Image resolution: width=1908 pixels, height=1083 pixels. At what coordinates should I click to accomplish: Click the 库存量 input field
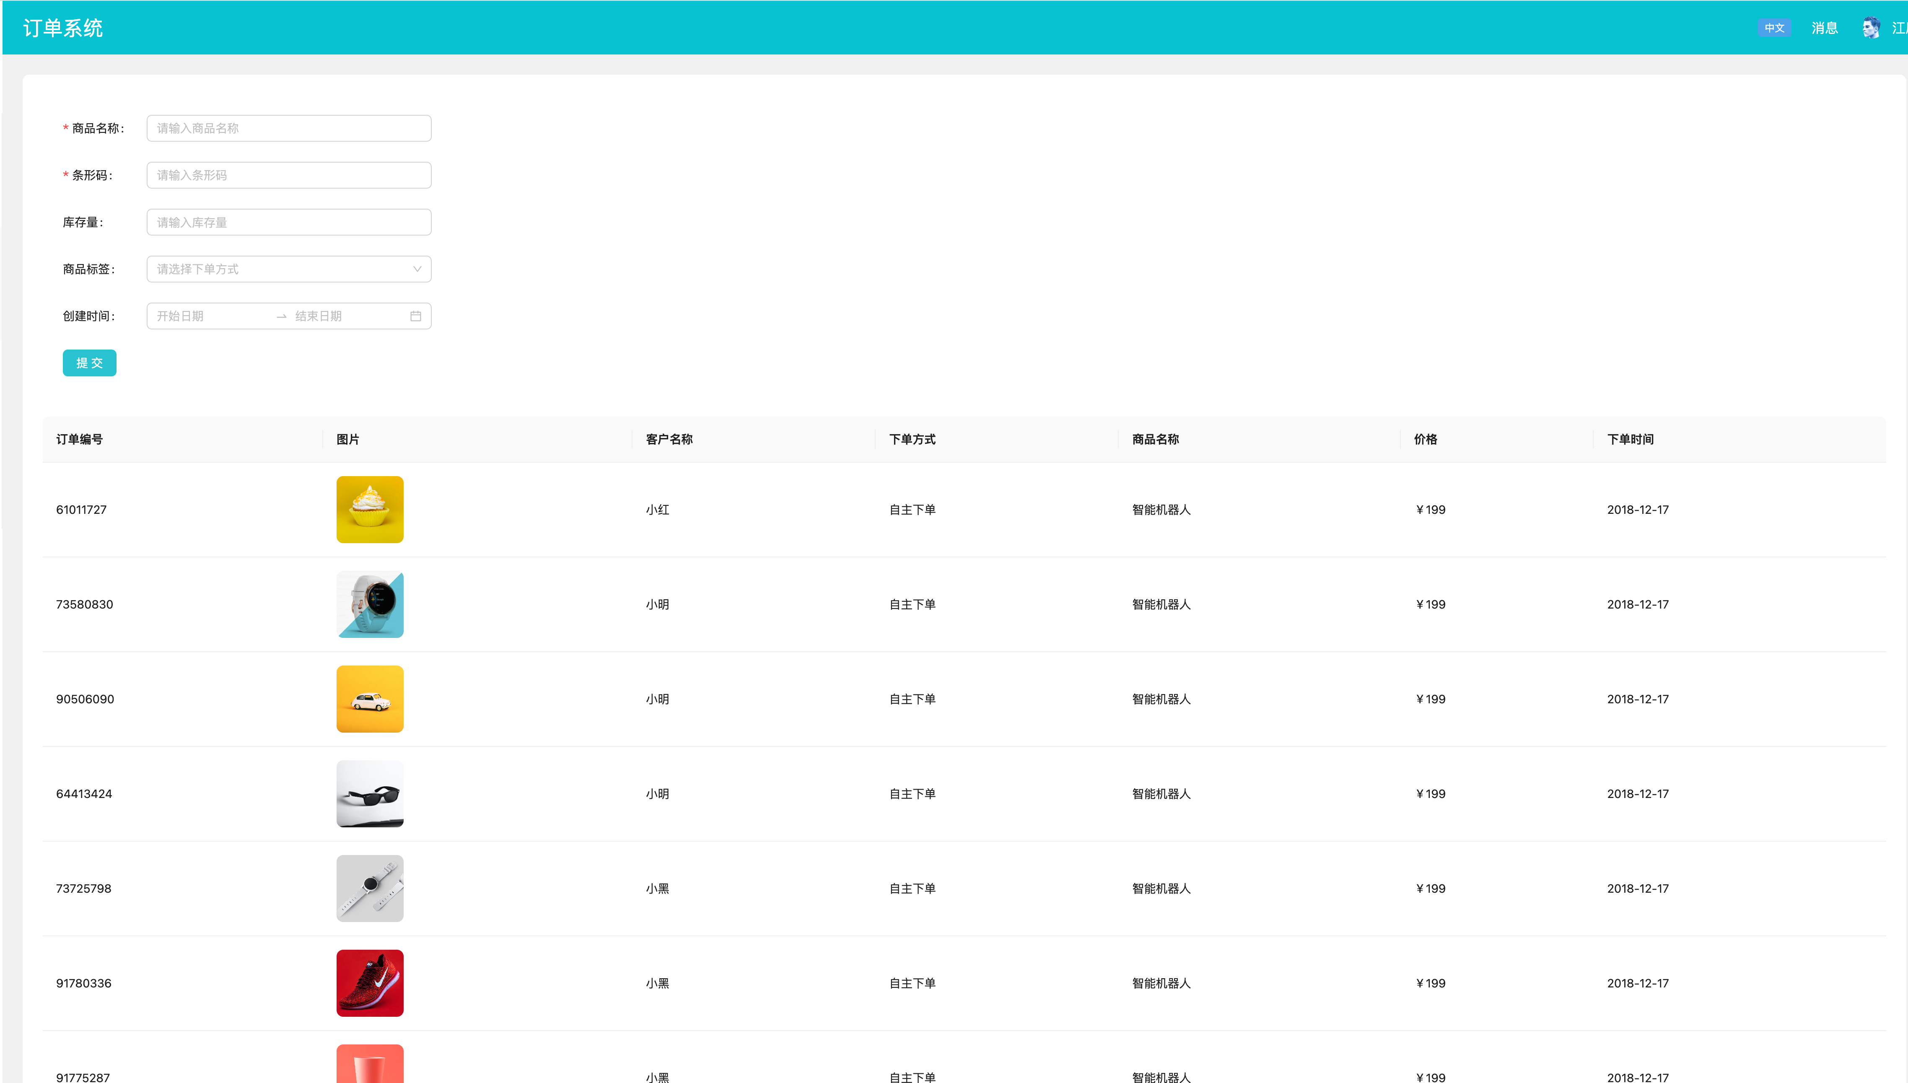[x=289, y=223]
